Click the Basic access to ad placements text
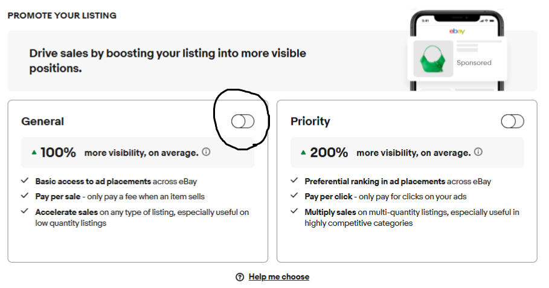The image size is (549, 288). pyautogui.click(x=93, y=181)
